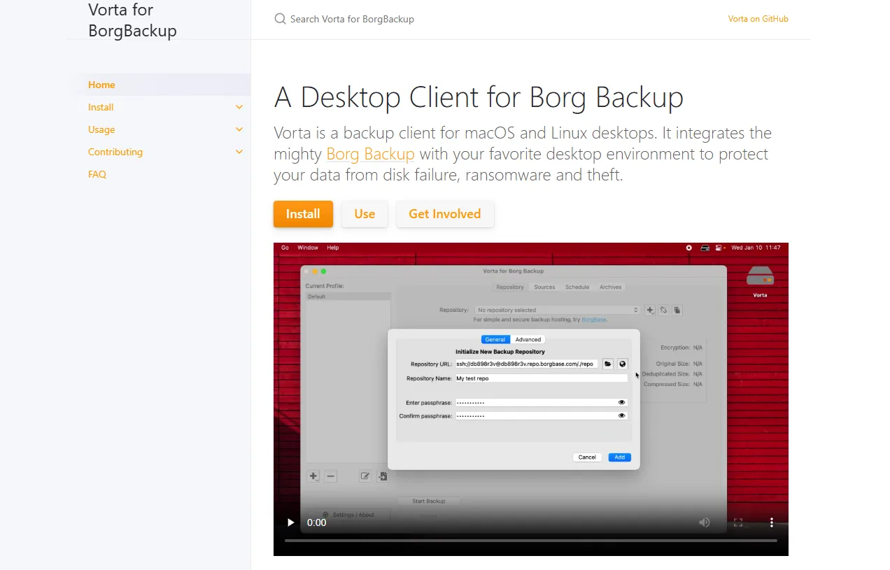
Task: Click the red close dot of Vorta window
Action: (x=307, y=271)
